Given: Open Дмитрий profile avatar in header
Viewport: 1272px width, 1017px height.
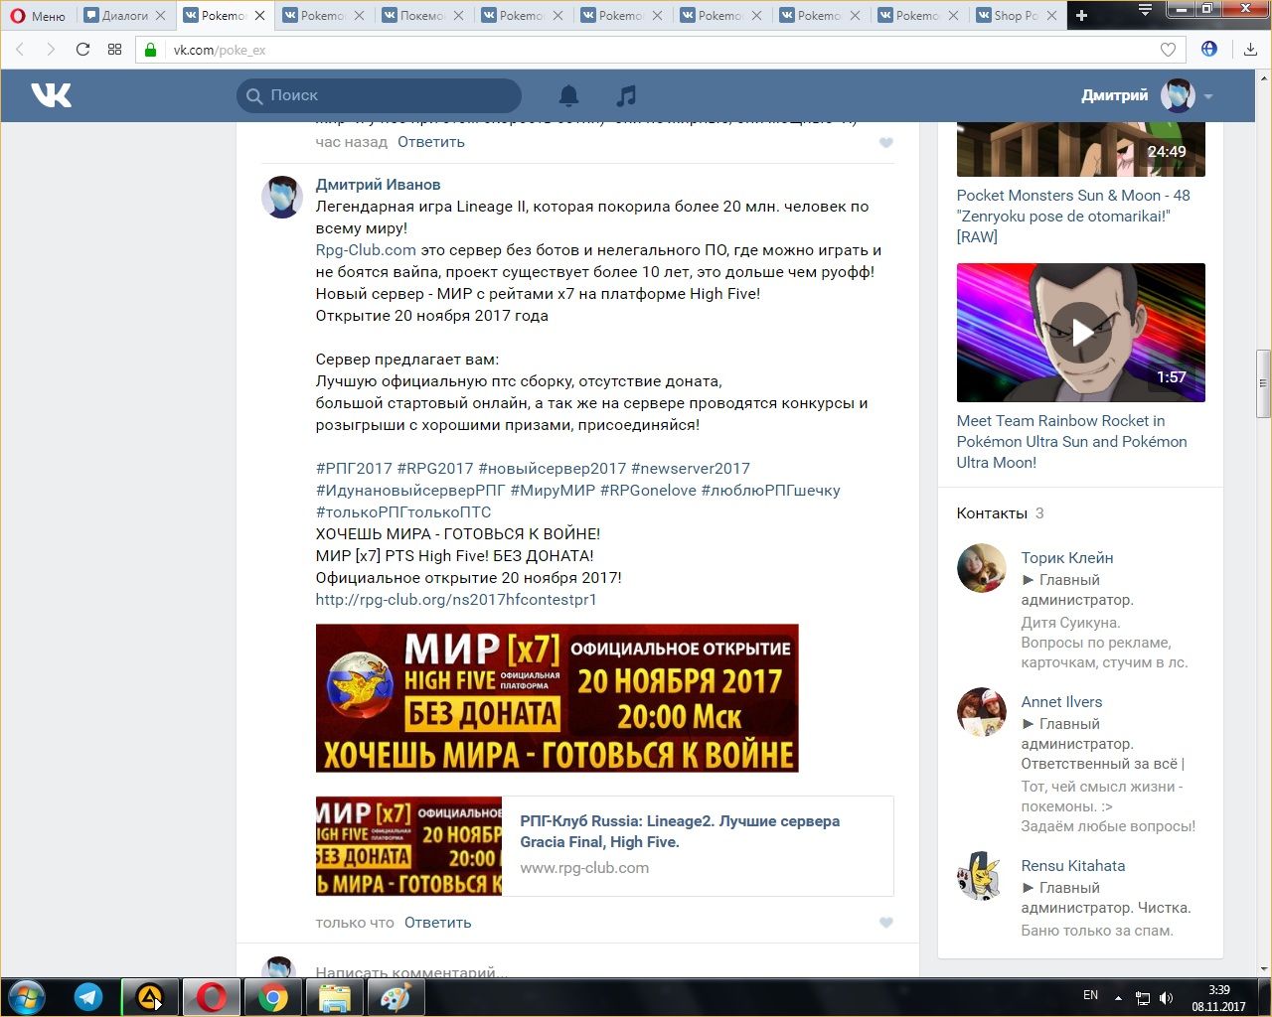Looking at the screenshot, I should (x=1178, y=95).
